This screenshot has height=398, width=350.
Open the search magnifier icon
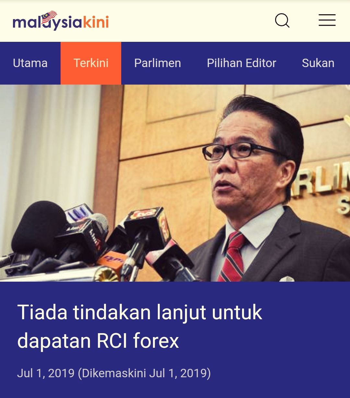click(x=282, y=20)
